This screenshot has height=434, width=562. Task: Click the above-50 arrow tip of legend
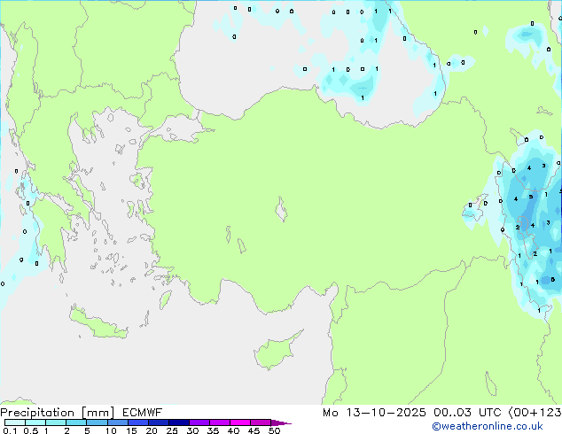[281, 422]
